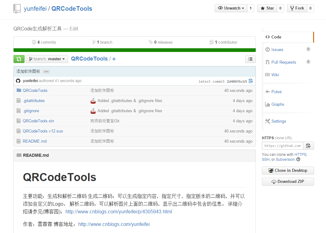Click the QRCodeTools.sln file icon
This screenshot has height=233, width=326.
pos(19,121)
